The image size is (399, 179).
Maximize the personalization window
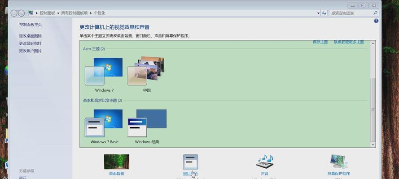[364, 5]
